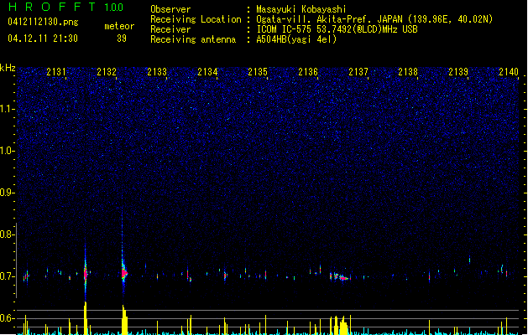Click the 0.6 kHz axis label
528x335 pixels.
tap(7, 318)
